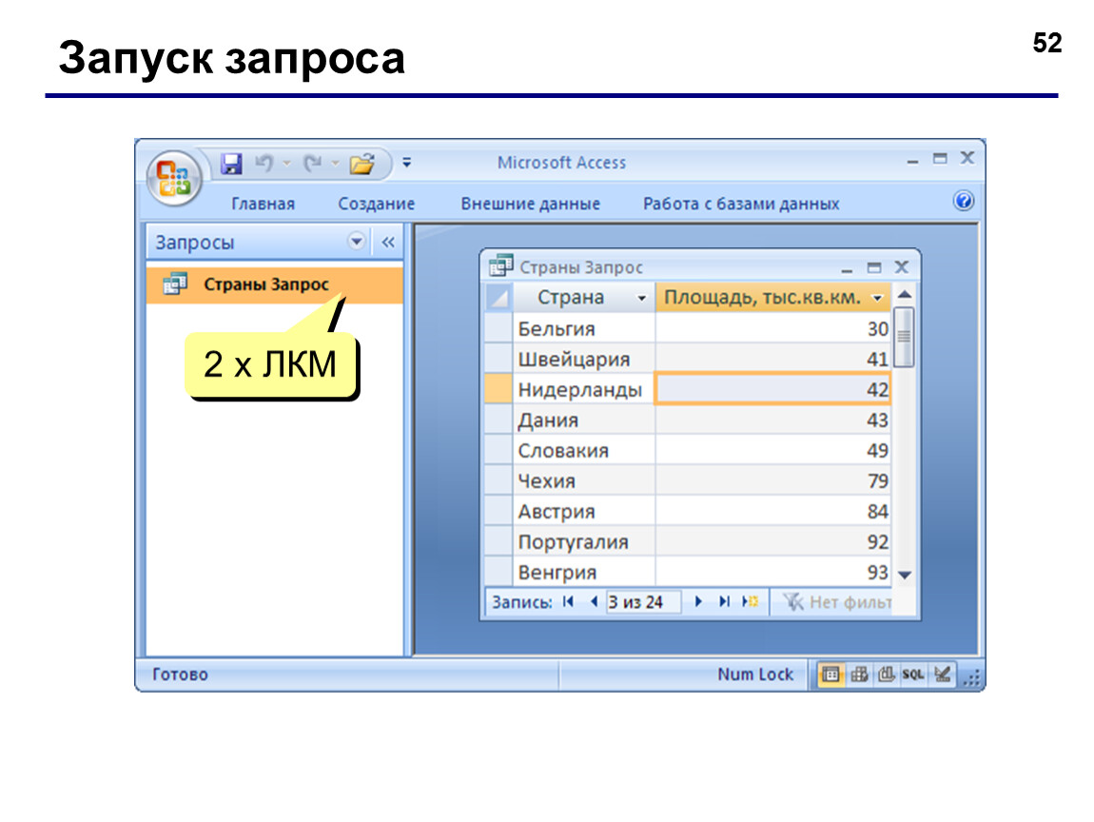Click the area value 79
Screen dimensions: 1094x822
click(x=773, y=480)
